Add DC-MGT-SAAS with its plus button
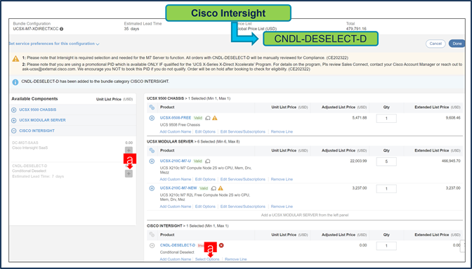 pyautogui.click(x=129, y=150)
